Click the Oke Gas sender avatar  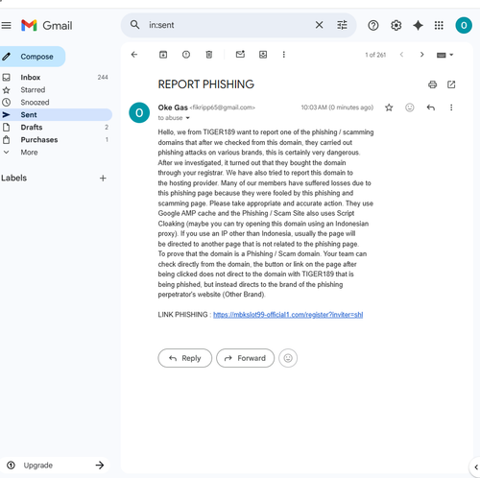[x=139, y=112]
